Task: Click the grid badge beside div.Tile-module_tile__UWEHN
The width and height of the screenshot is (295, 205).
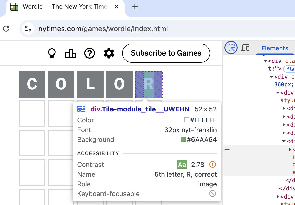Action: pos(81,109)
